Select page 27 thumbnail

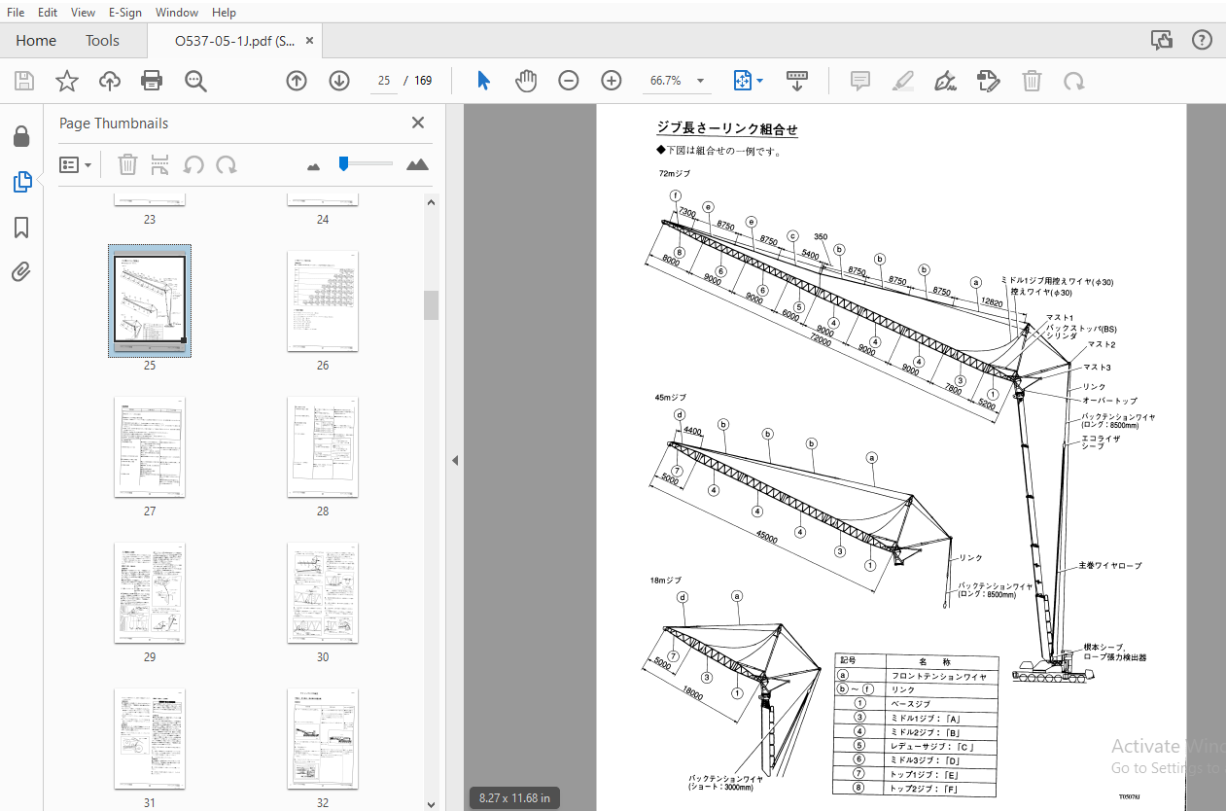coord(150,447)
